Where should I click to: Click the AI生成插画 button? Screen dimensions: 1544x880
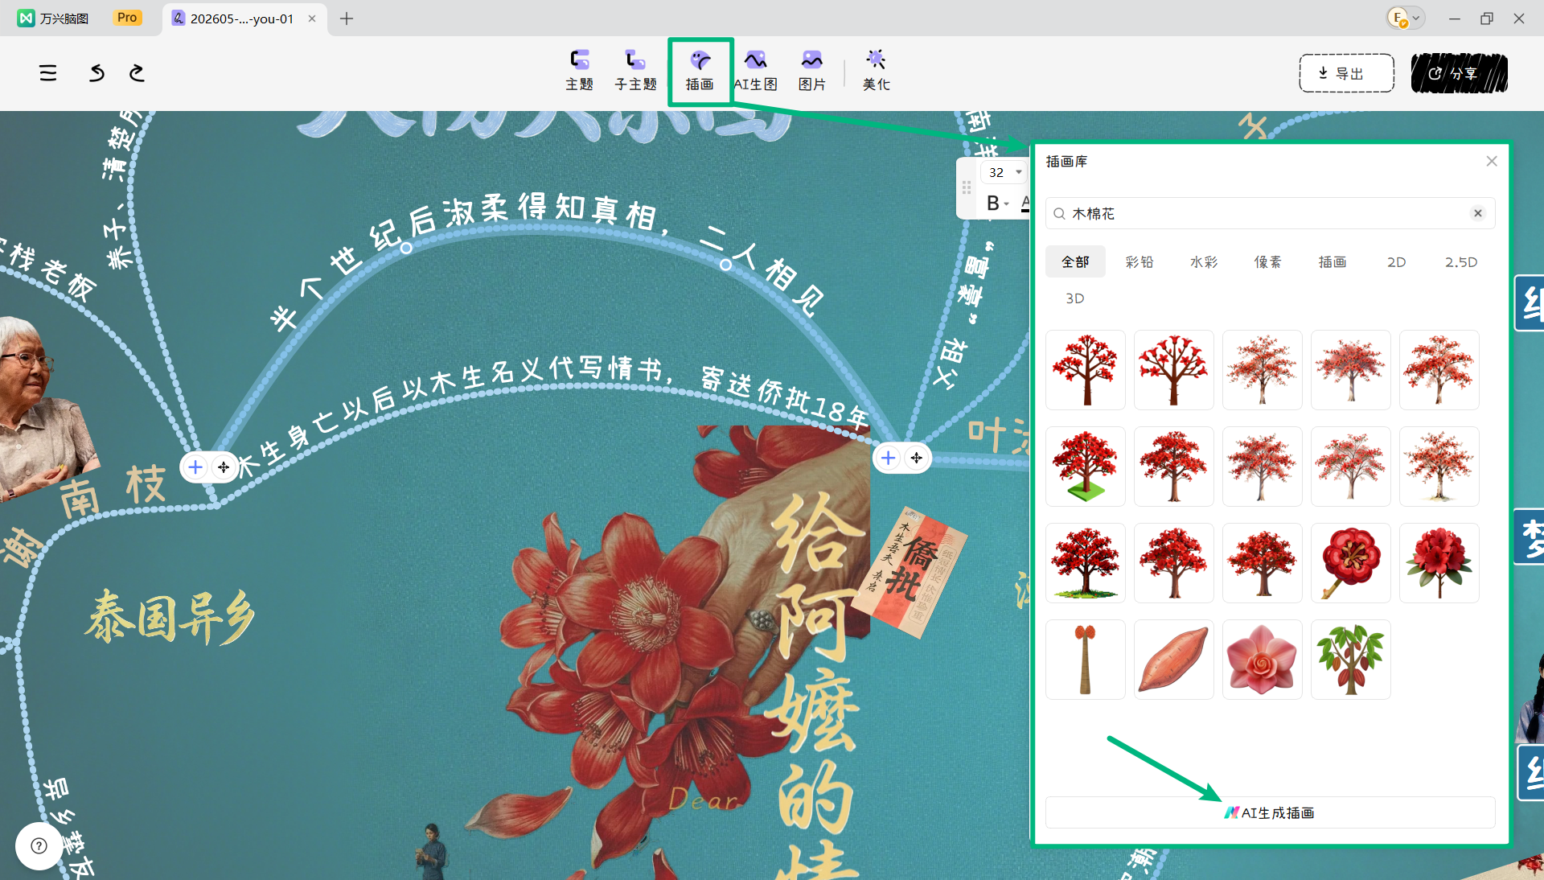coord(1270,812)
